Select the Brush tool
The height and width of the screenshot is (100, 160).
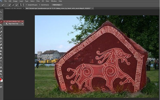[1, 35]
